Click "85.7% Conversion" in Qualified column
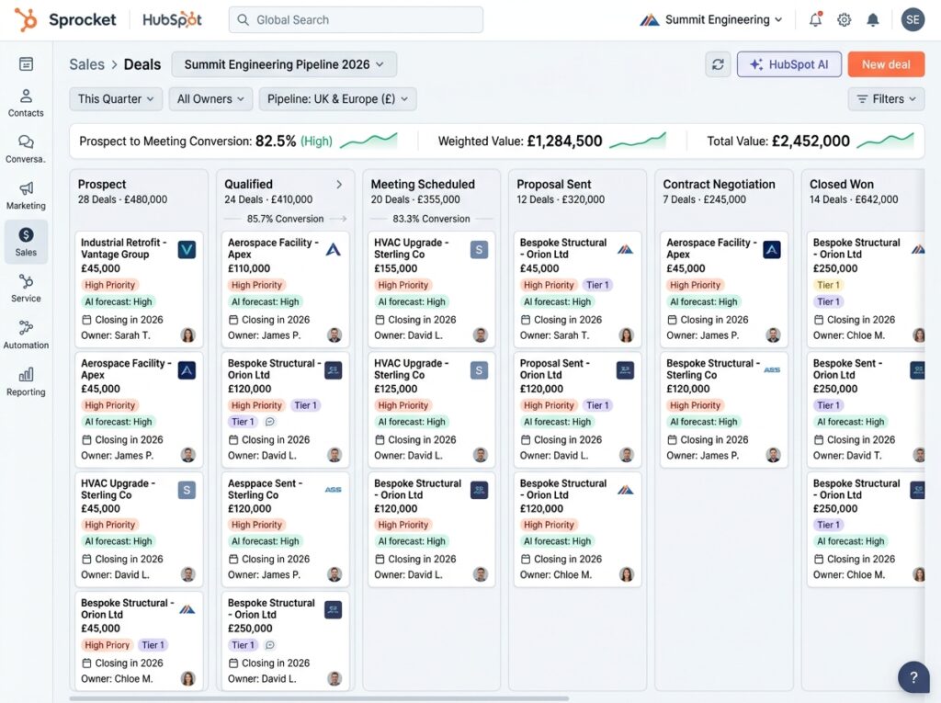 285,219
